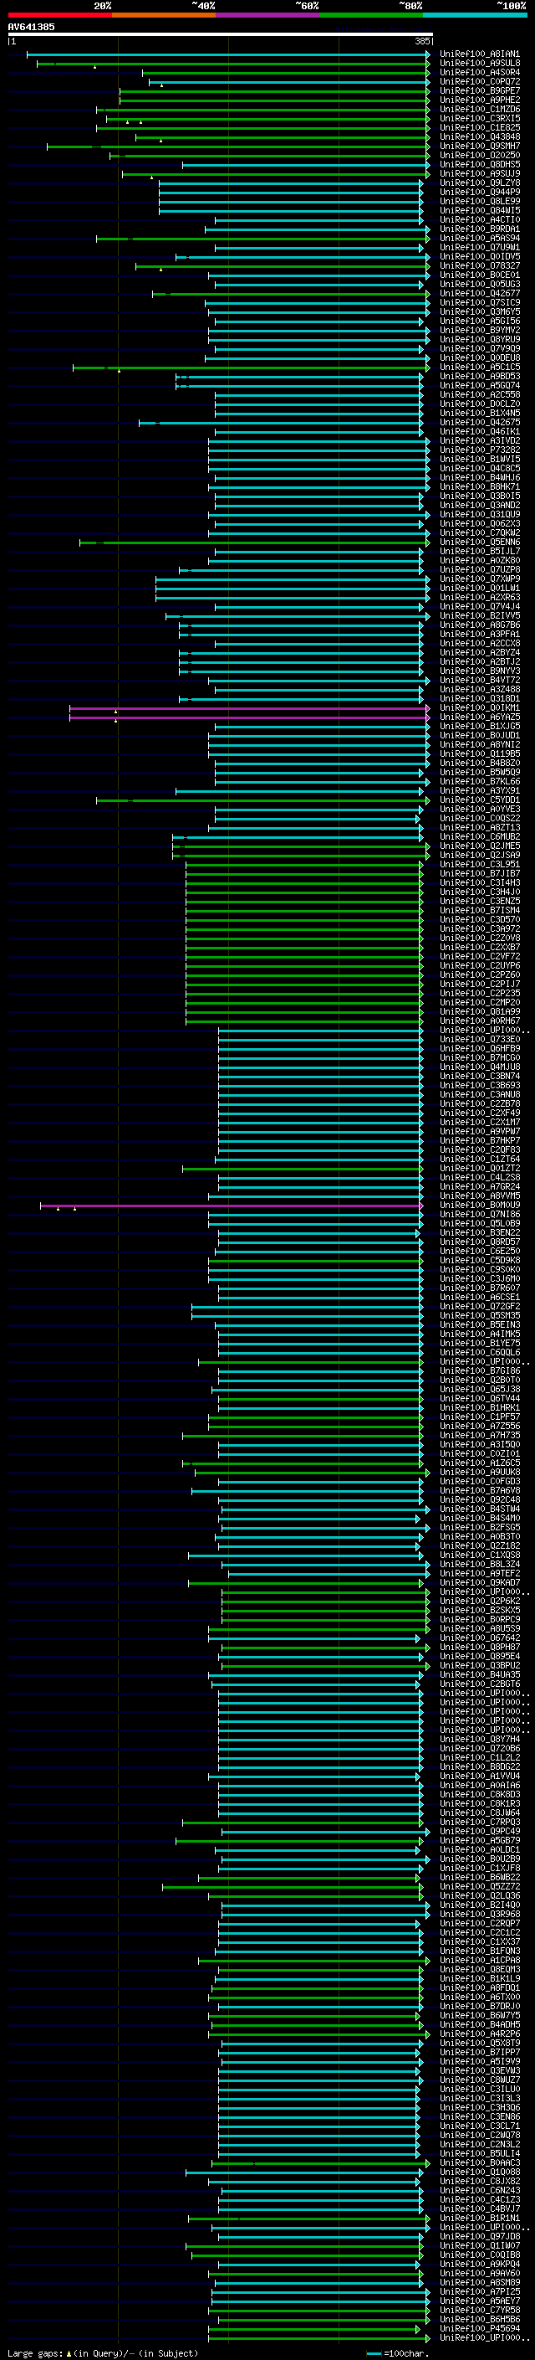Click the purple ~60% identity legend segment

pyautogui.click(x=268, y=15)
